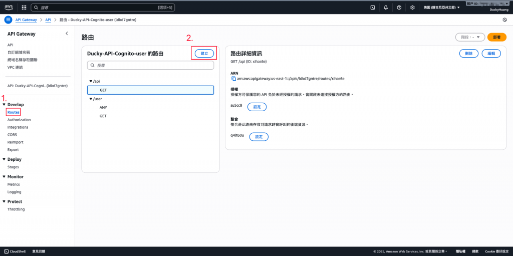
Task: Copy the ARN with the copy icon
Action: (x=233, y=79)
